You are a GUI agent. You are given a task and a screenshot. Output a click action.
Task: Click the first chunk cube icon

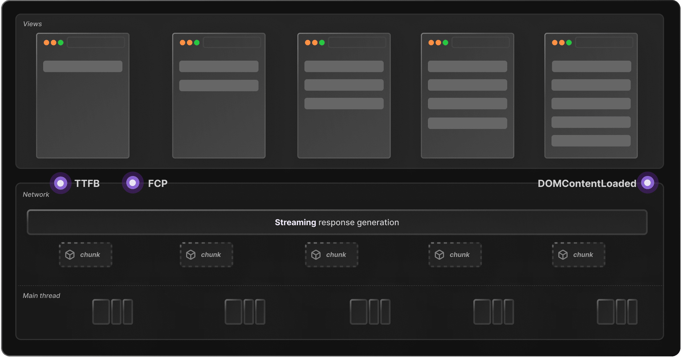pyautogui.click(x=70, y=254)
